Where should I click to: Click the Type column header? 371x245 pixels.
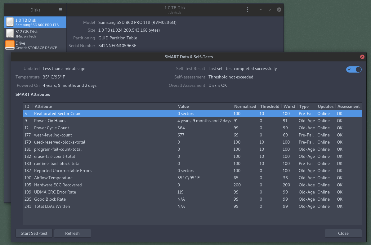[307, 106]
